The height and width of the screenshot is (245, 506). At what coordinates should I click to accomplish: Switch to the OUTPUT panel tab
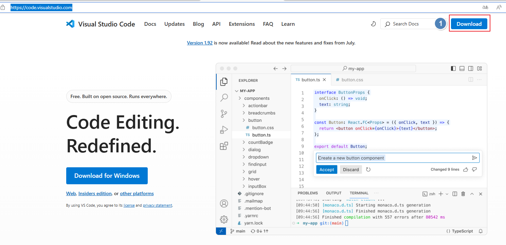point(334,193)
